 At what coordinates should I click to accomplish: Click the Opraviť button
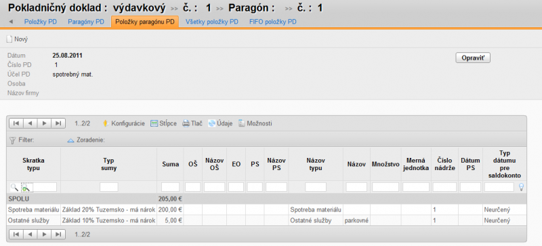click(473, 58)
